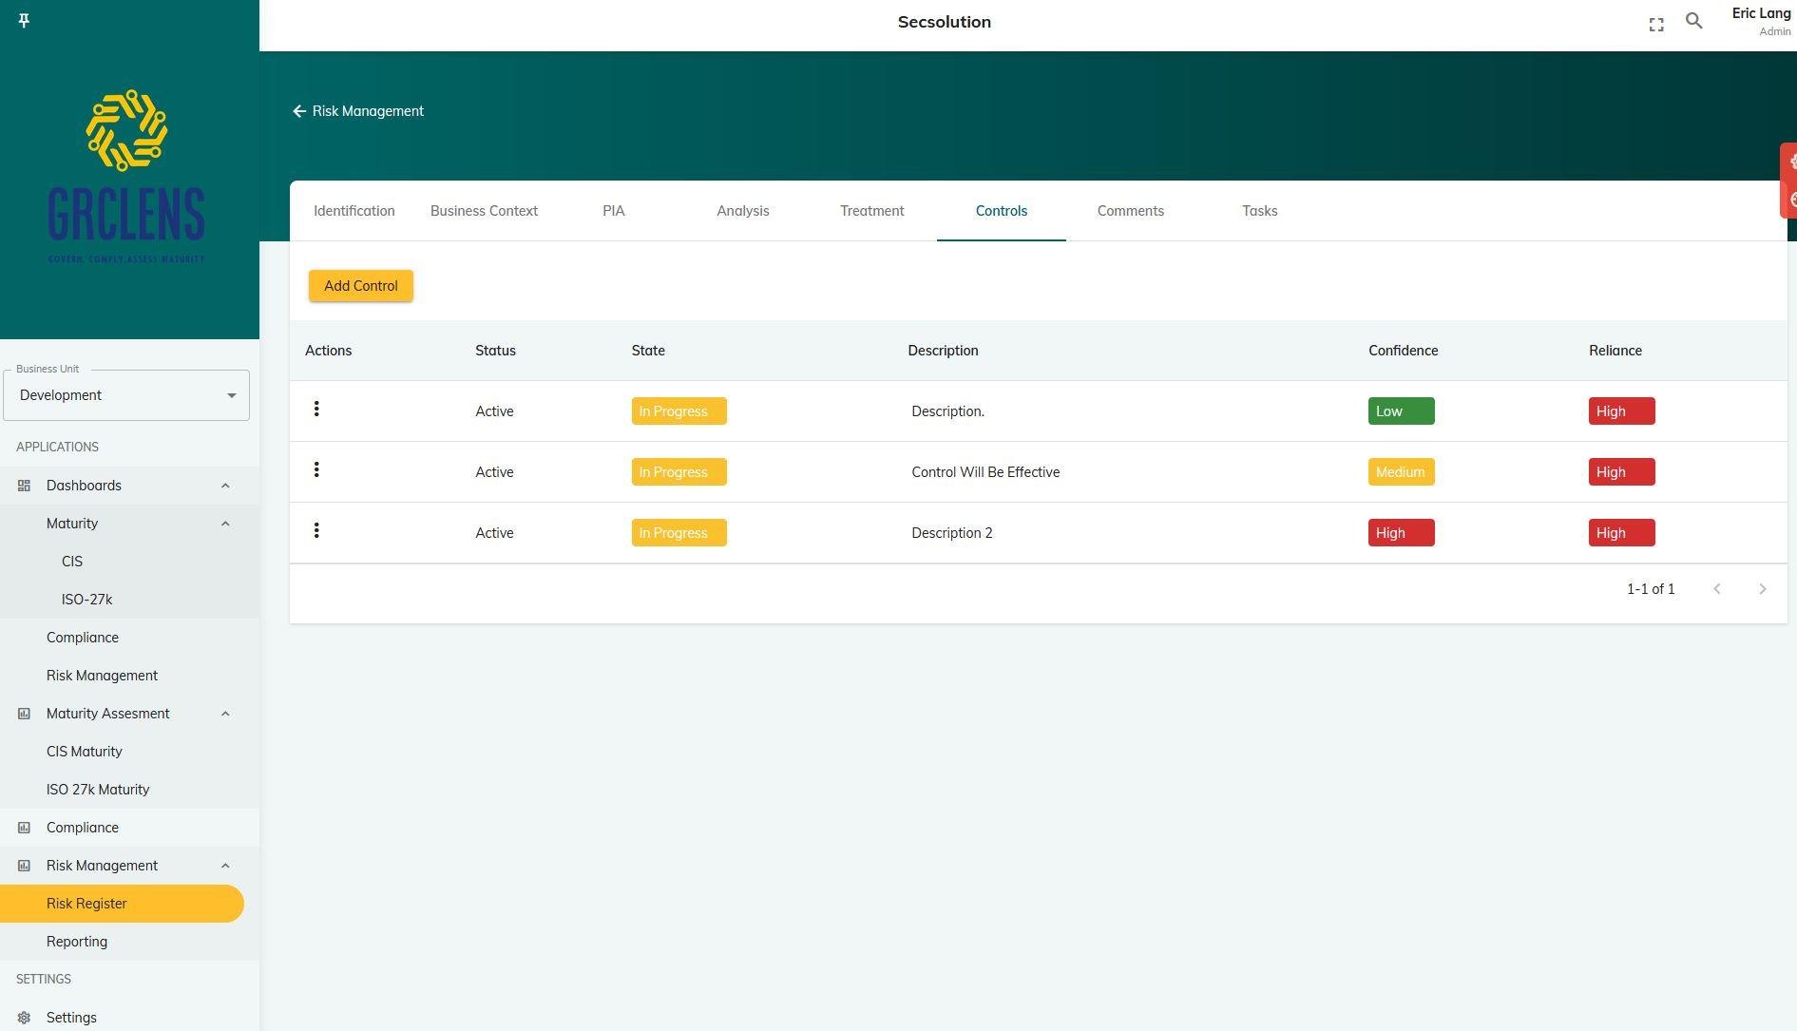
Task: Click the Reliance column header
Action: [1615, 351]
